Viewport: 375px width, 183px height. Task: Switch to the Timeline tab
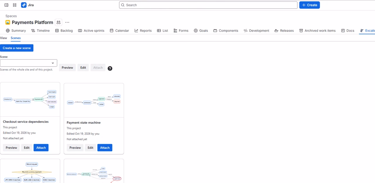(x=40, y=30)
